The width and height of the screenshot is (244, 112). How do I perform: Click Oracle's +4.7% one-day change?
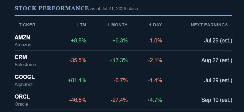(x=154, y=100)
